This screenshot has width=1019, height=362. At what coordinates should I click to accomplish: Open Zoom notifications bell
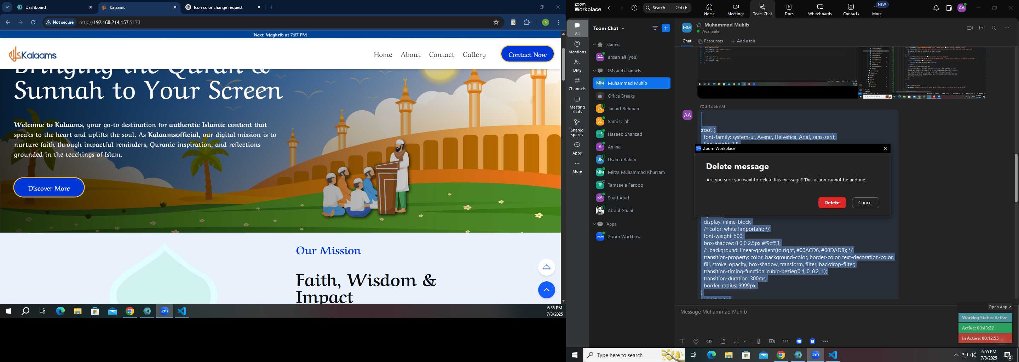[936, 8]
